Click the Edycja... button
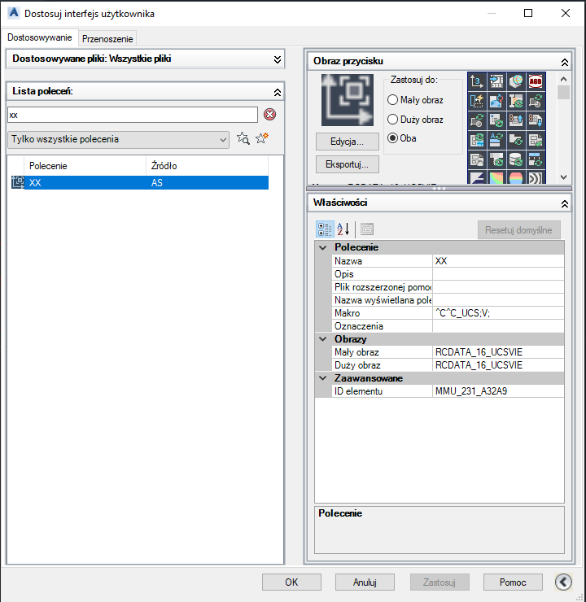 (x=348, y=142)
